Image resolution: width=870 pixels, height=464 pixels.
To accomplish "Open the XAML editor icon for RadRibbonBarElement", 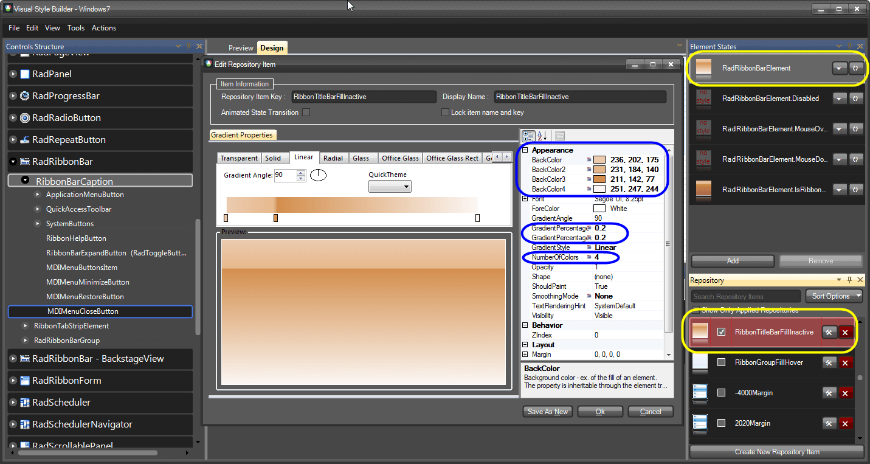I will 857,68.
